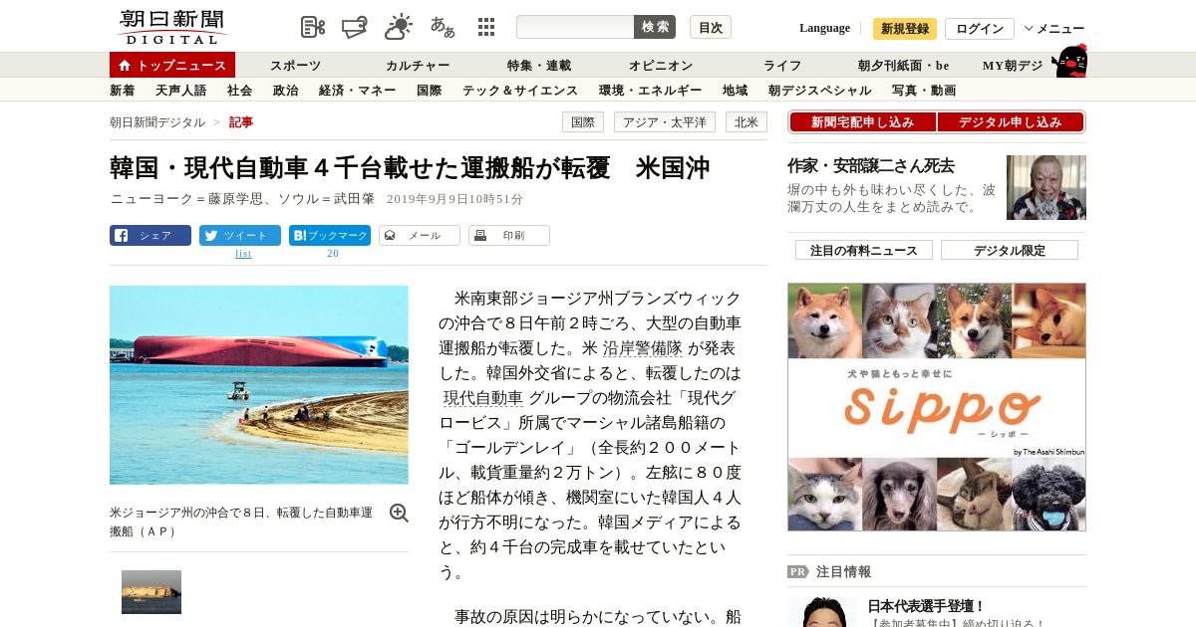Switch to デジタル限定 tab

click(1010, 251)
